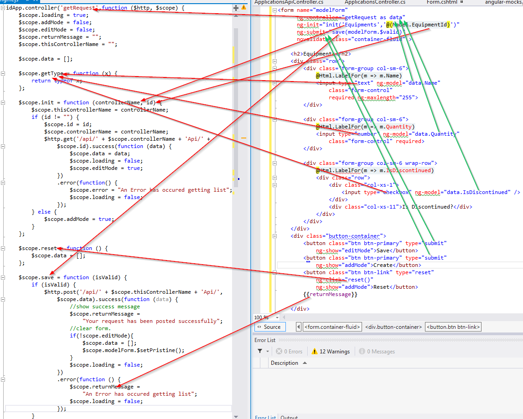Click the horizontal scroll-left arrow beside zoom box
This screenshot has width=523, height=419.
[284, 317]
